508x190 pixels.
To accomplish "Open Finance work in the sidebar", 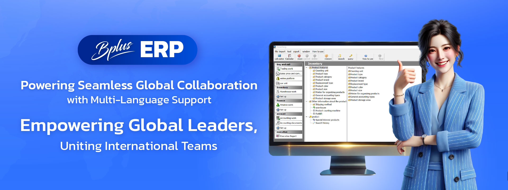I will pos(289,105).
